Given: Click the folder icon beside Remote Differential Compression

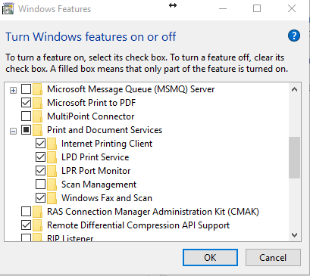Looking at the screenshot, I should click(x=37, y=225).
